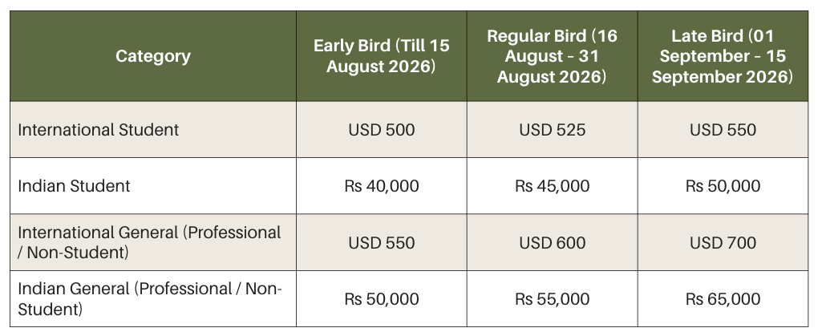Image resolution: width=818 pixels, height=332 pixels.
Task: Click the Indian General Early Bird price
Action: click(382, 298)
